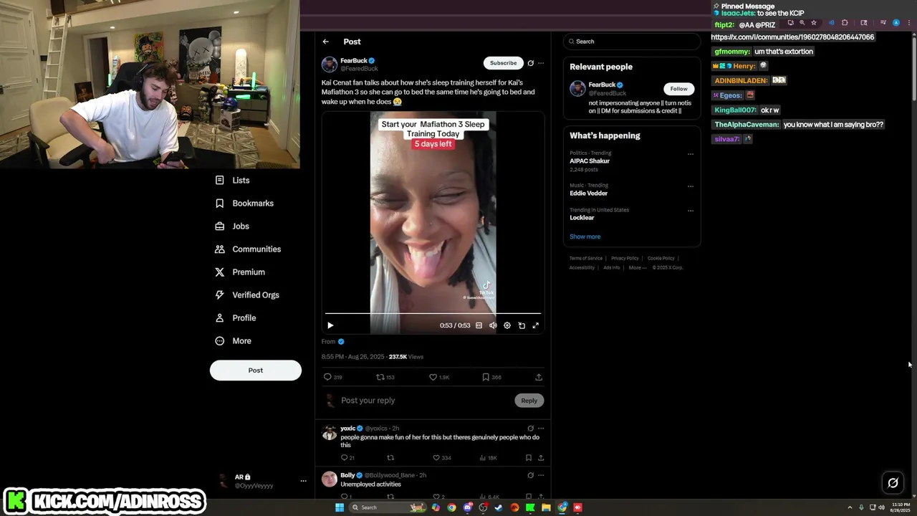Follow FearBuck in Relevant people
The width and height of the screenshot is (917, 516).
click(678, 89)
